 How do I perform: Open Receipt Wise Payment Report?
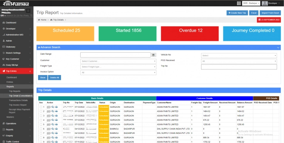point(19,111)
